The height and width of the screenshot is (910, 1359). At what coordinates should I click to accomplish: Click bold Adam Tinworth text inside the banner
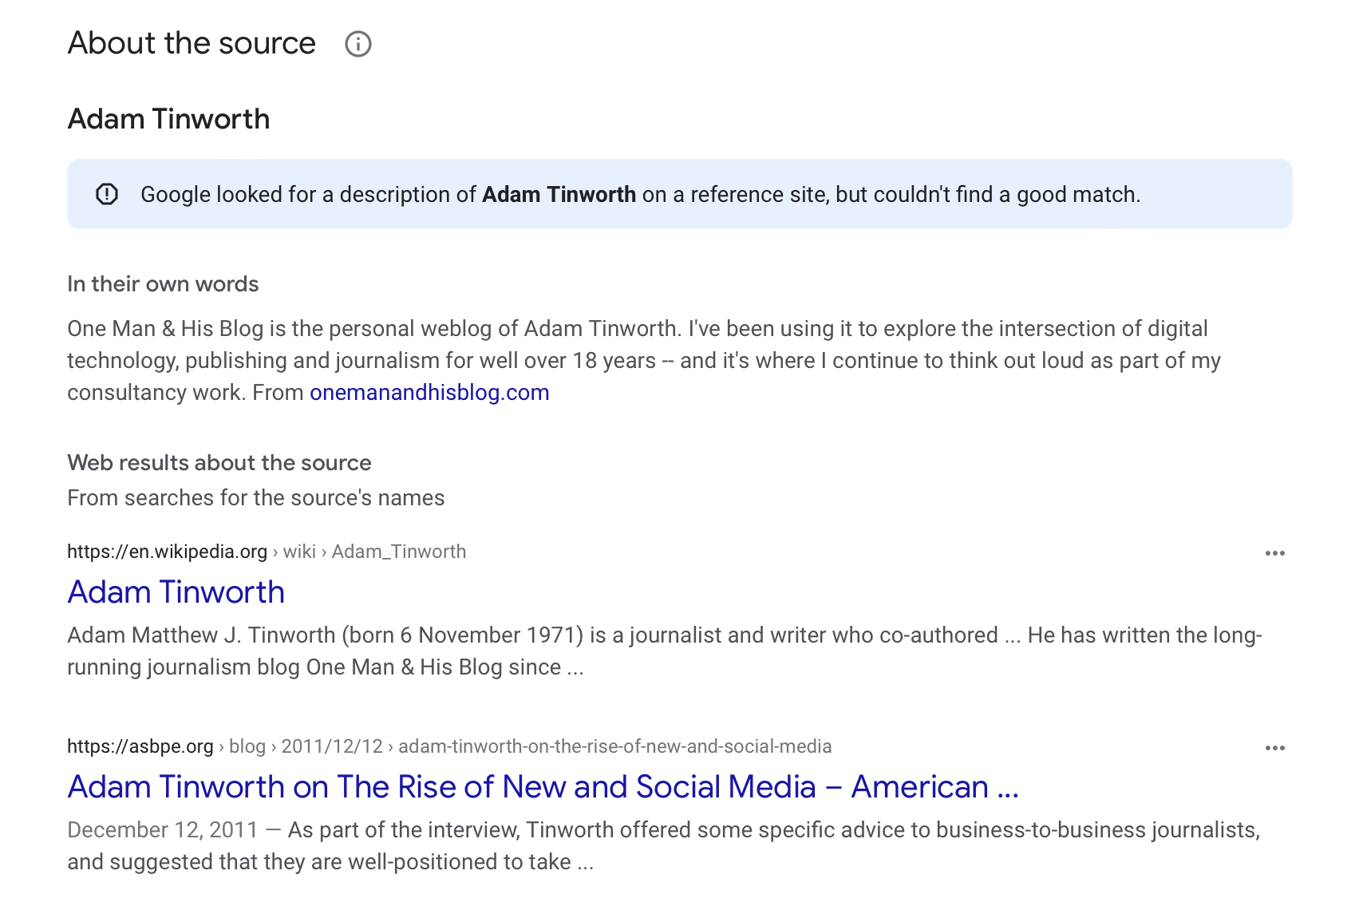click(x=559, y=195)
